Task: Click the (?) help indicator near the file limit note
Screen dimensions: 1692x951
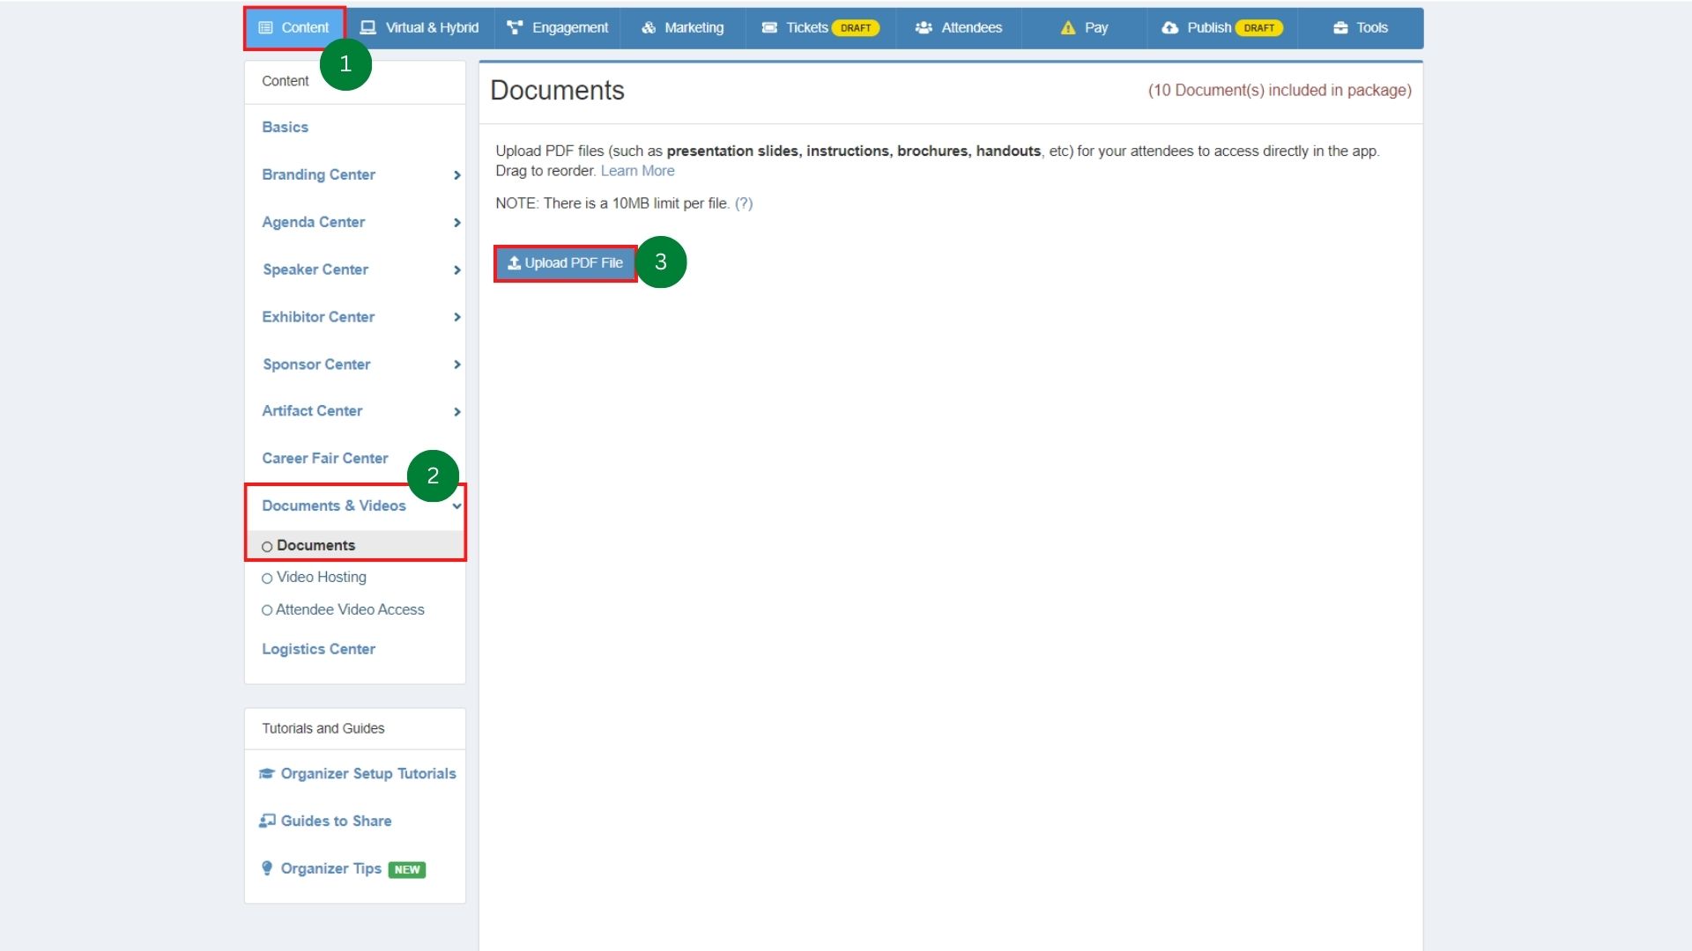Action: 745,203
